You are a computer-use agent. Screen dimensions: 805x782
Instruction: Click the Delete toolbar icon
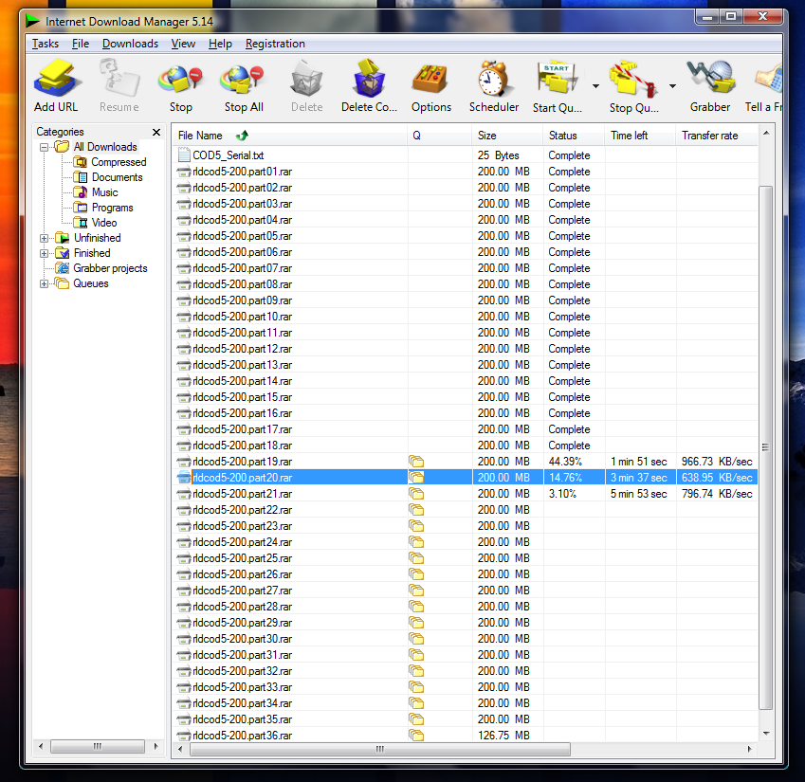pos(306,78)
